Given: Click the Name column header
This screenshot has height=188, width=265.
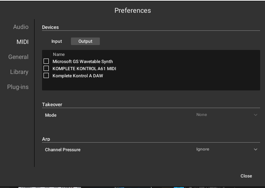Looking at the screenshot, I should coord(59,54).
